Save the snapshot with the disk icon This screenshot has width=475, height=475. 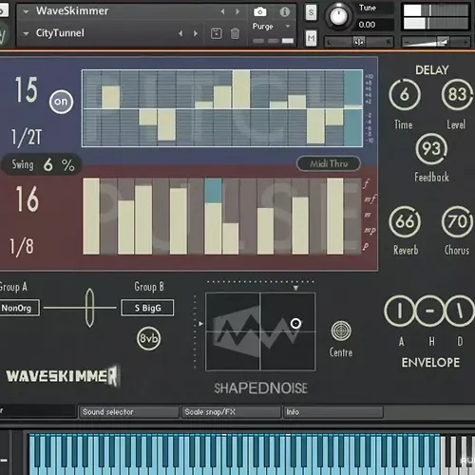pos(217,33)
